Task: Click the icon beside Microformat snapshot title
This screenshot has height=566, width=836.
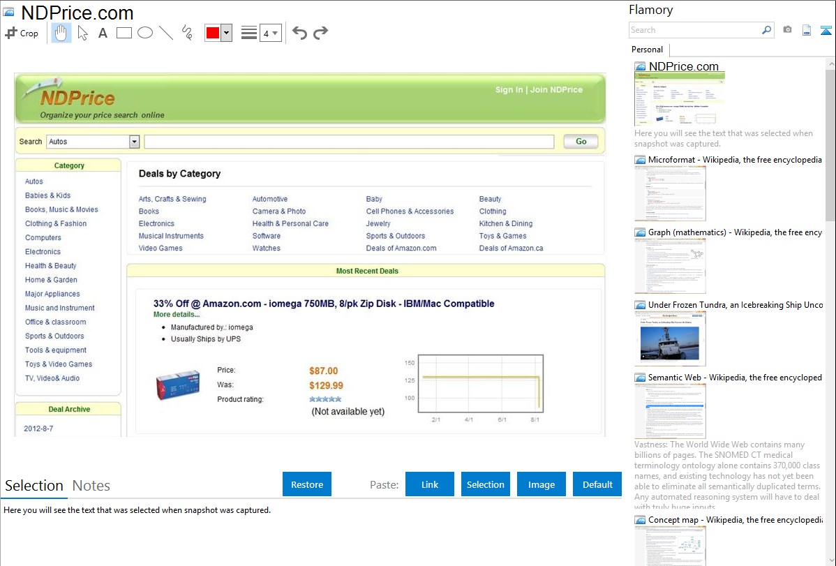Action: [x=641, y=160]
